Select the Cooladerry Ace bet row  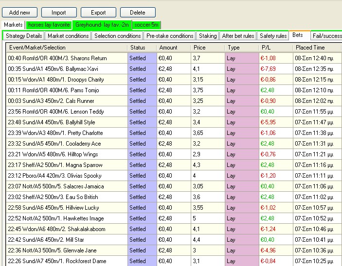pos(174,144)
